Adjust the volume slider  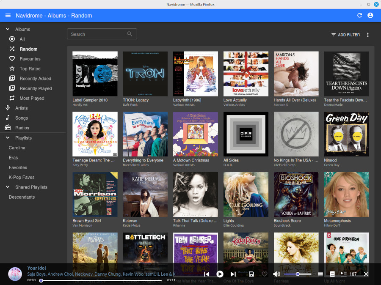tap(298, 274)
